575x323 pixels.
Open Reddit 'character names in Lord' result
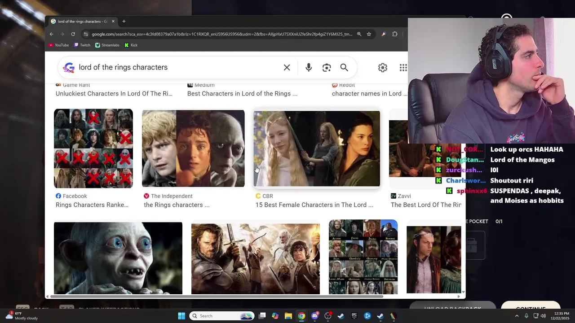coord(369,94)
